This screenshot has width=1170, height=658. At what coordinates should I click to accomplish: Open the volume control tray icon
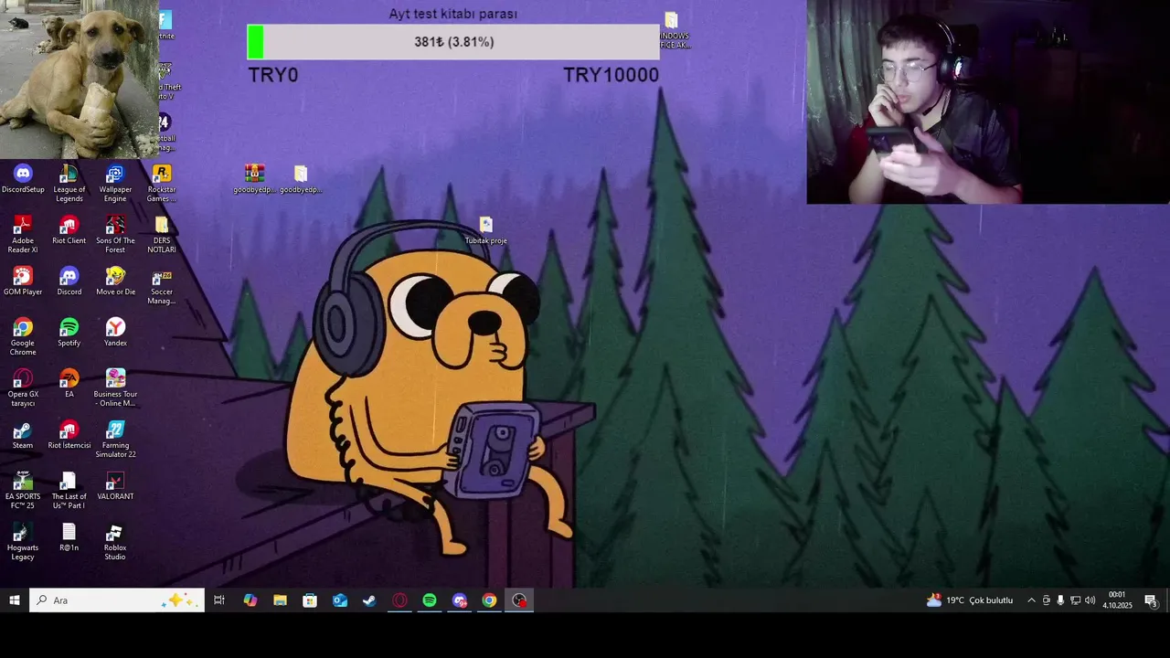point(1090,600)
